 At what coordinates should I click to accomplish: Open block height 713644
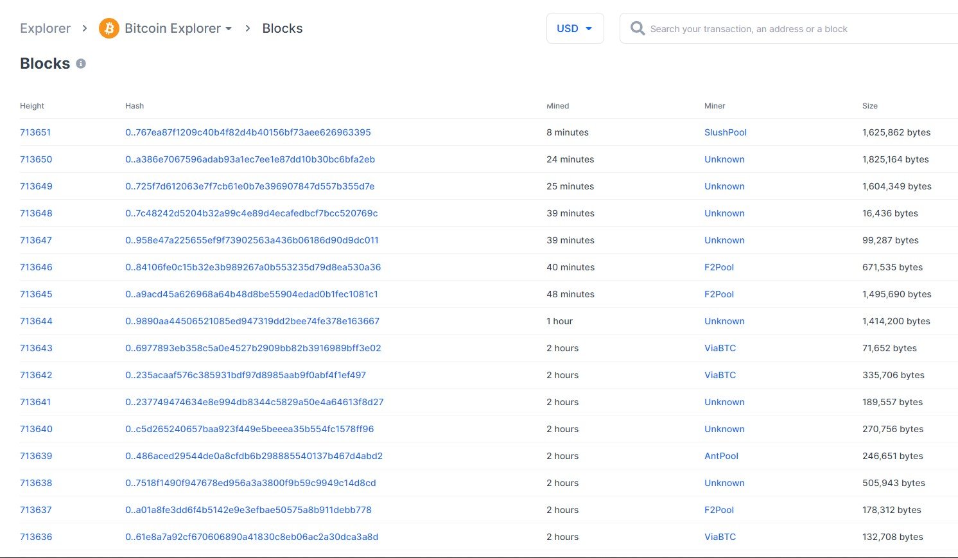point(36,321)
